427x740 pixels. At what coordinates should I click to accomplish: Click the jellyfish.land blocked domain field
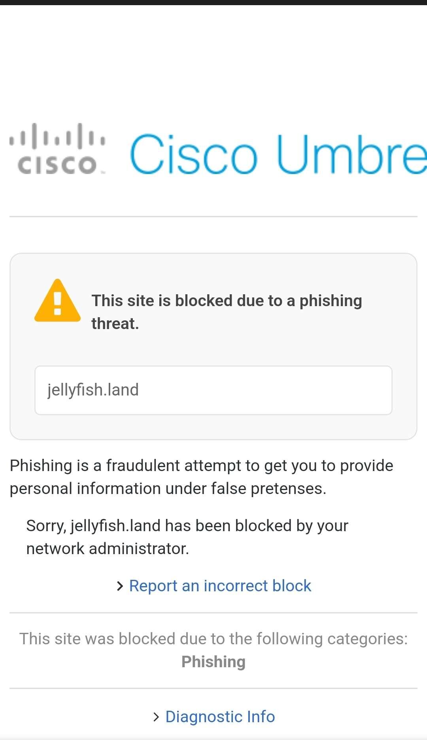[x=213, y=390]
